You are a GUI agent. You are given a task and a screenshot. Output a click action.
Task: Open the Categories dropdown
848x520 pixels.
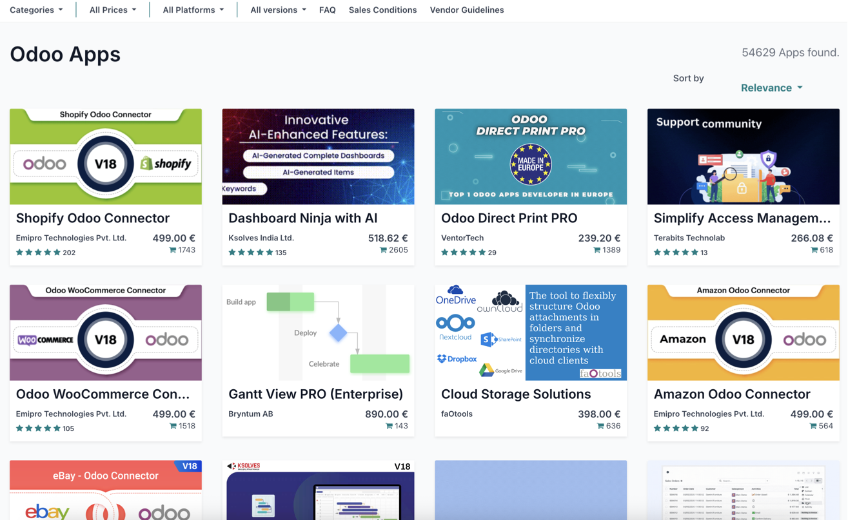pyautogui.click(x=36, y=10)
